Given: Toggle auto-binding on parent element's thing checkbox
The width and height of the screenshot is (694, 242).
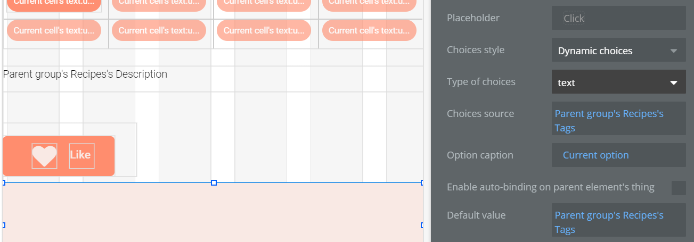Looking at the screenshot, I should [x=678, y=188].
